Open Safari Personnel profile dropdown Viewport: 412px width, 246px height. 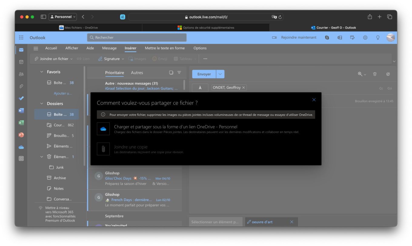click(x=63, y=17)
